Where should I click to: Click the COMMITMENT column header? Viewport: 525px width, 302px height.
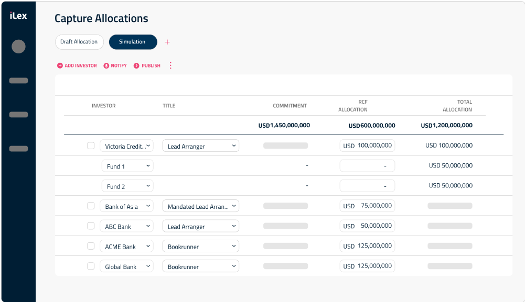(x=290, y=106)
